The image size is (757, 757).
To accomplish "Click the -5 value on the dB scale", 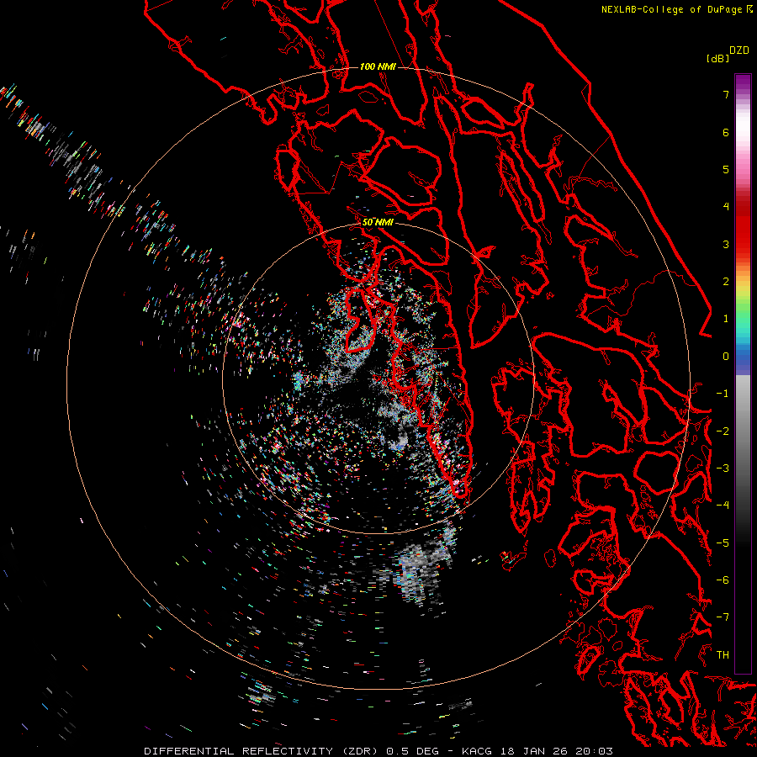I will 723,543.
